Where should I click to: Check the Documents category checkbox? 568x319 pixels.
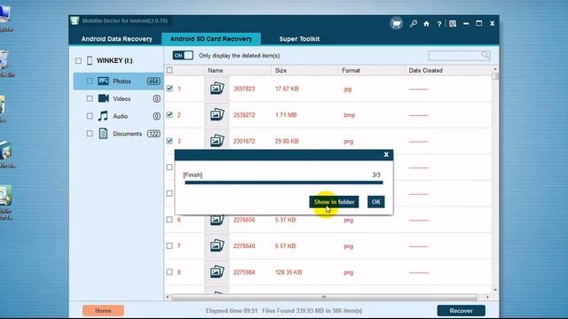tap(90, 134)
